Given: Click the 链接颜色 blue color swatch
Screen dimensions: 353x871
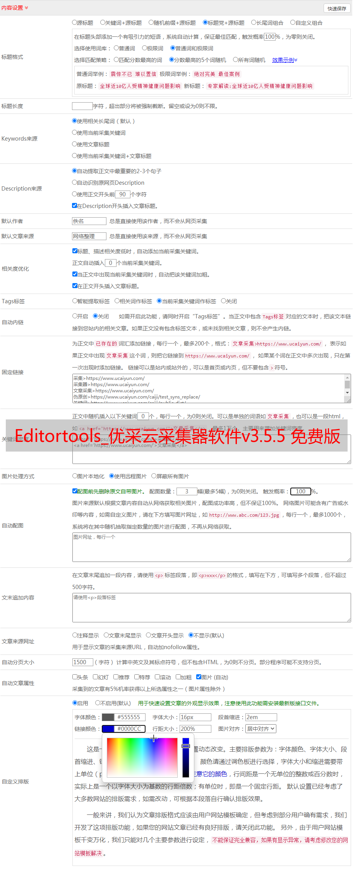Looking at the screenshot, I should pyautogui.click(x=108, y=729).
